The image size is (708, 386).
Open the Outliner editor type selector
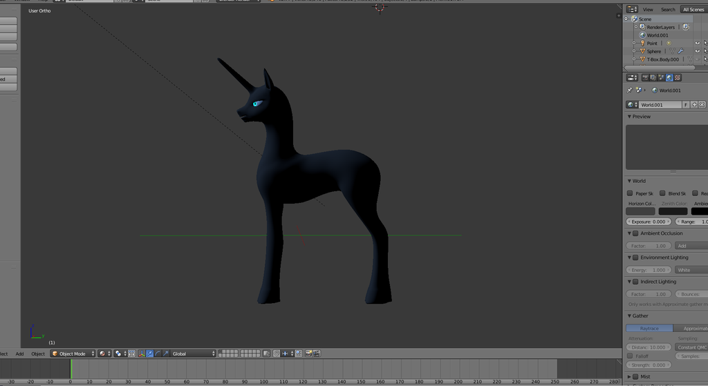coord(632,10)
